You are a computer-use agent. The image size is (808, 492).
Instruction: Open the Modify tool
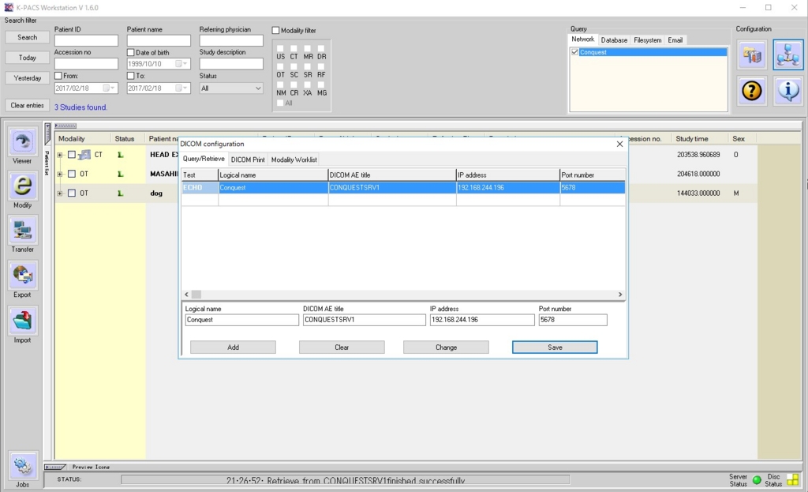pyautogui.click(x=22, y=186)
